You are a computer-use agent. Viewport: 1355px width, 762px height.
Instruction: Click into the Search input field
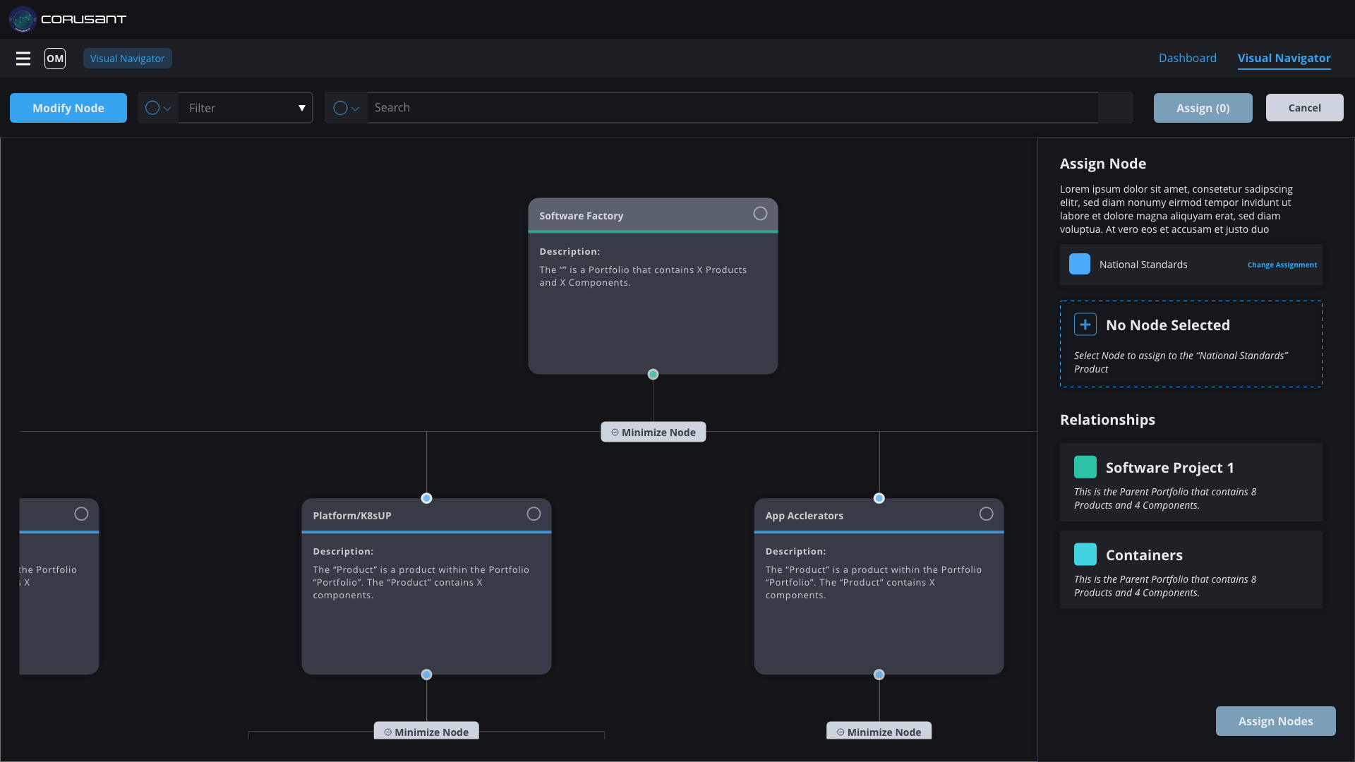[x=733, y=107]
